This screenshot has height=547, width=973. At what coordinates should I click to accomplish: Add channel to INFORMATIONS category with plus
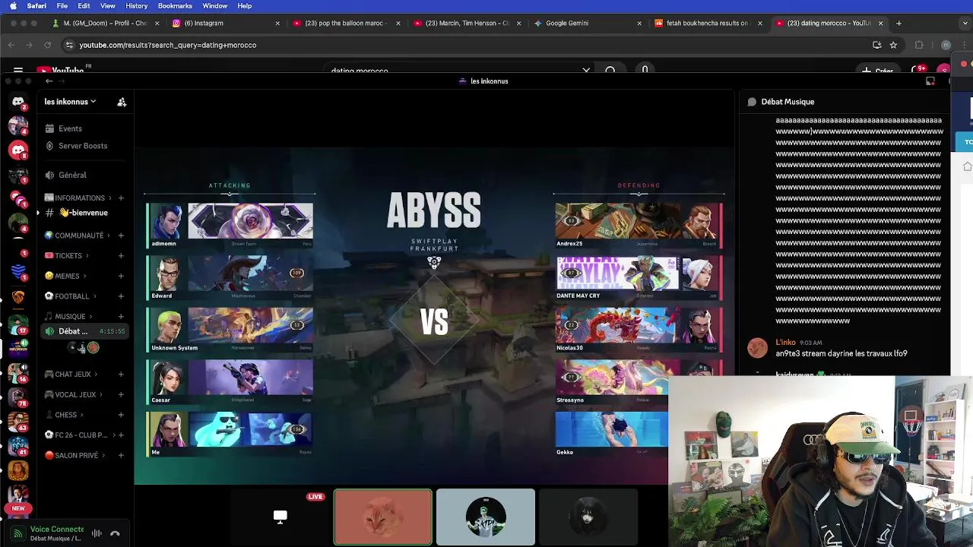coord(121,198)
